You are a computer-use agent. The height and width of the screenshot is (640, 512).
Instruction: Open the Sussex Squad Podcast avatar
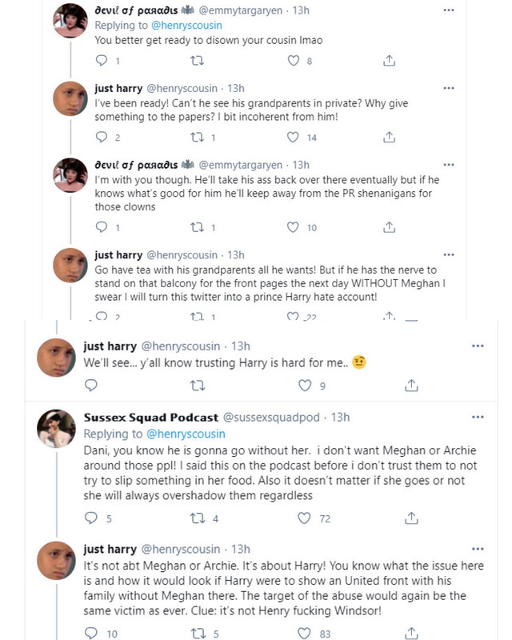(56, 433)
